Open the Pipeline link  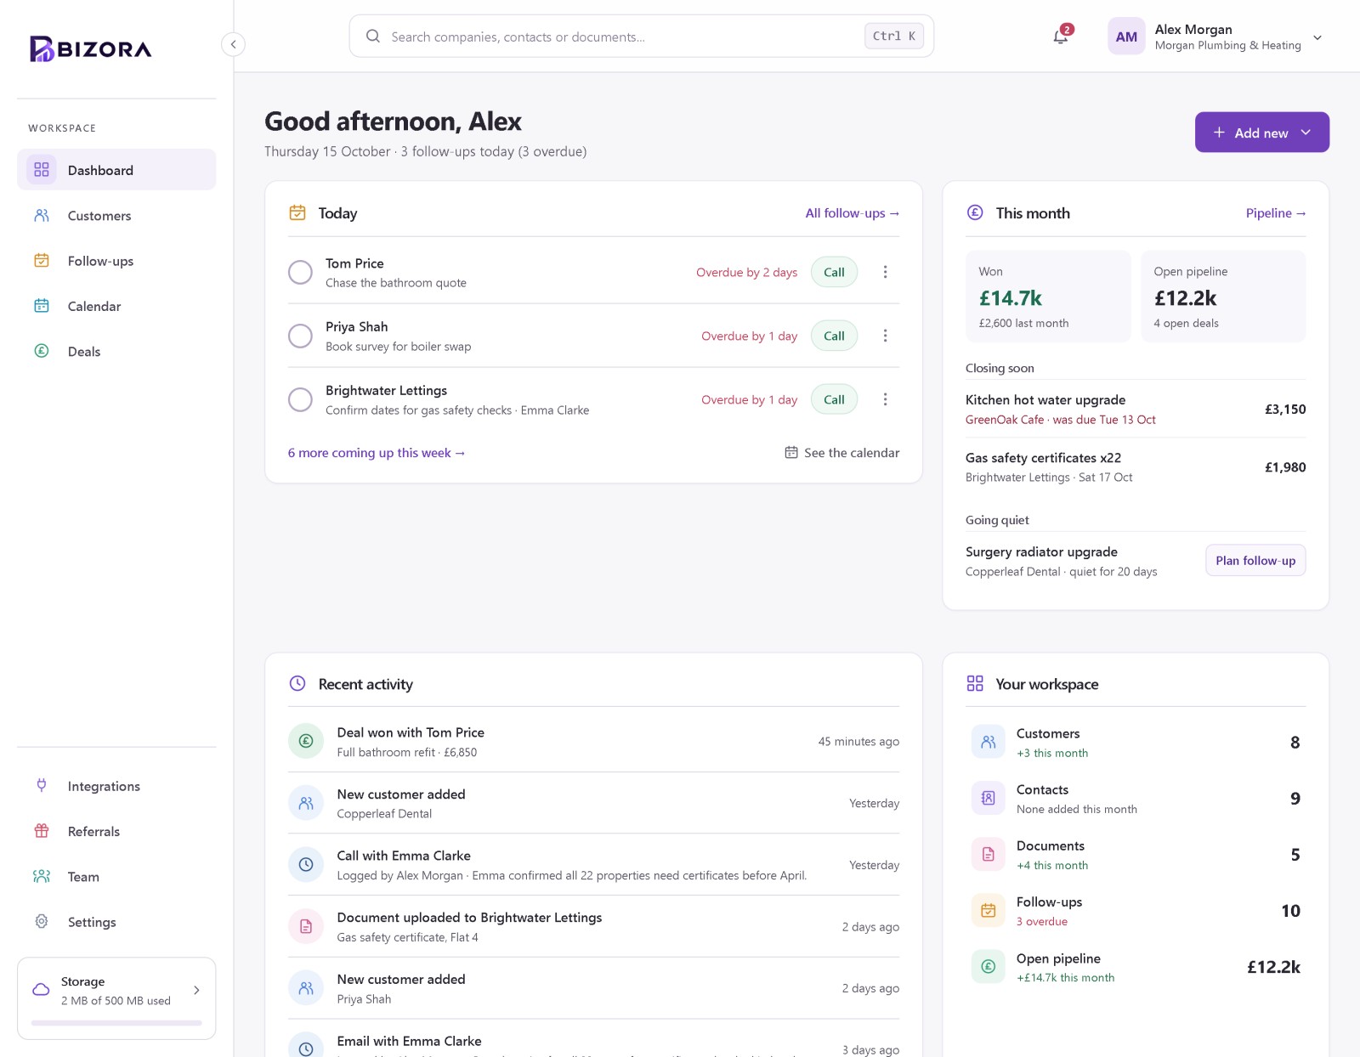[1276, 213]
